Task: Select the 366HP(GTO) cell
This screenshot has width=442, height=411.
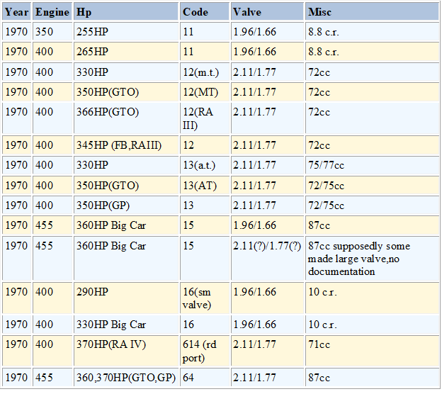Action: pos(126,118)
